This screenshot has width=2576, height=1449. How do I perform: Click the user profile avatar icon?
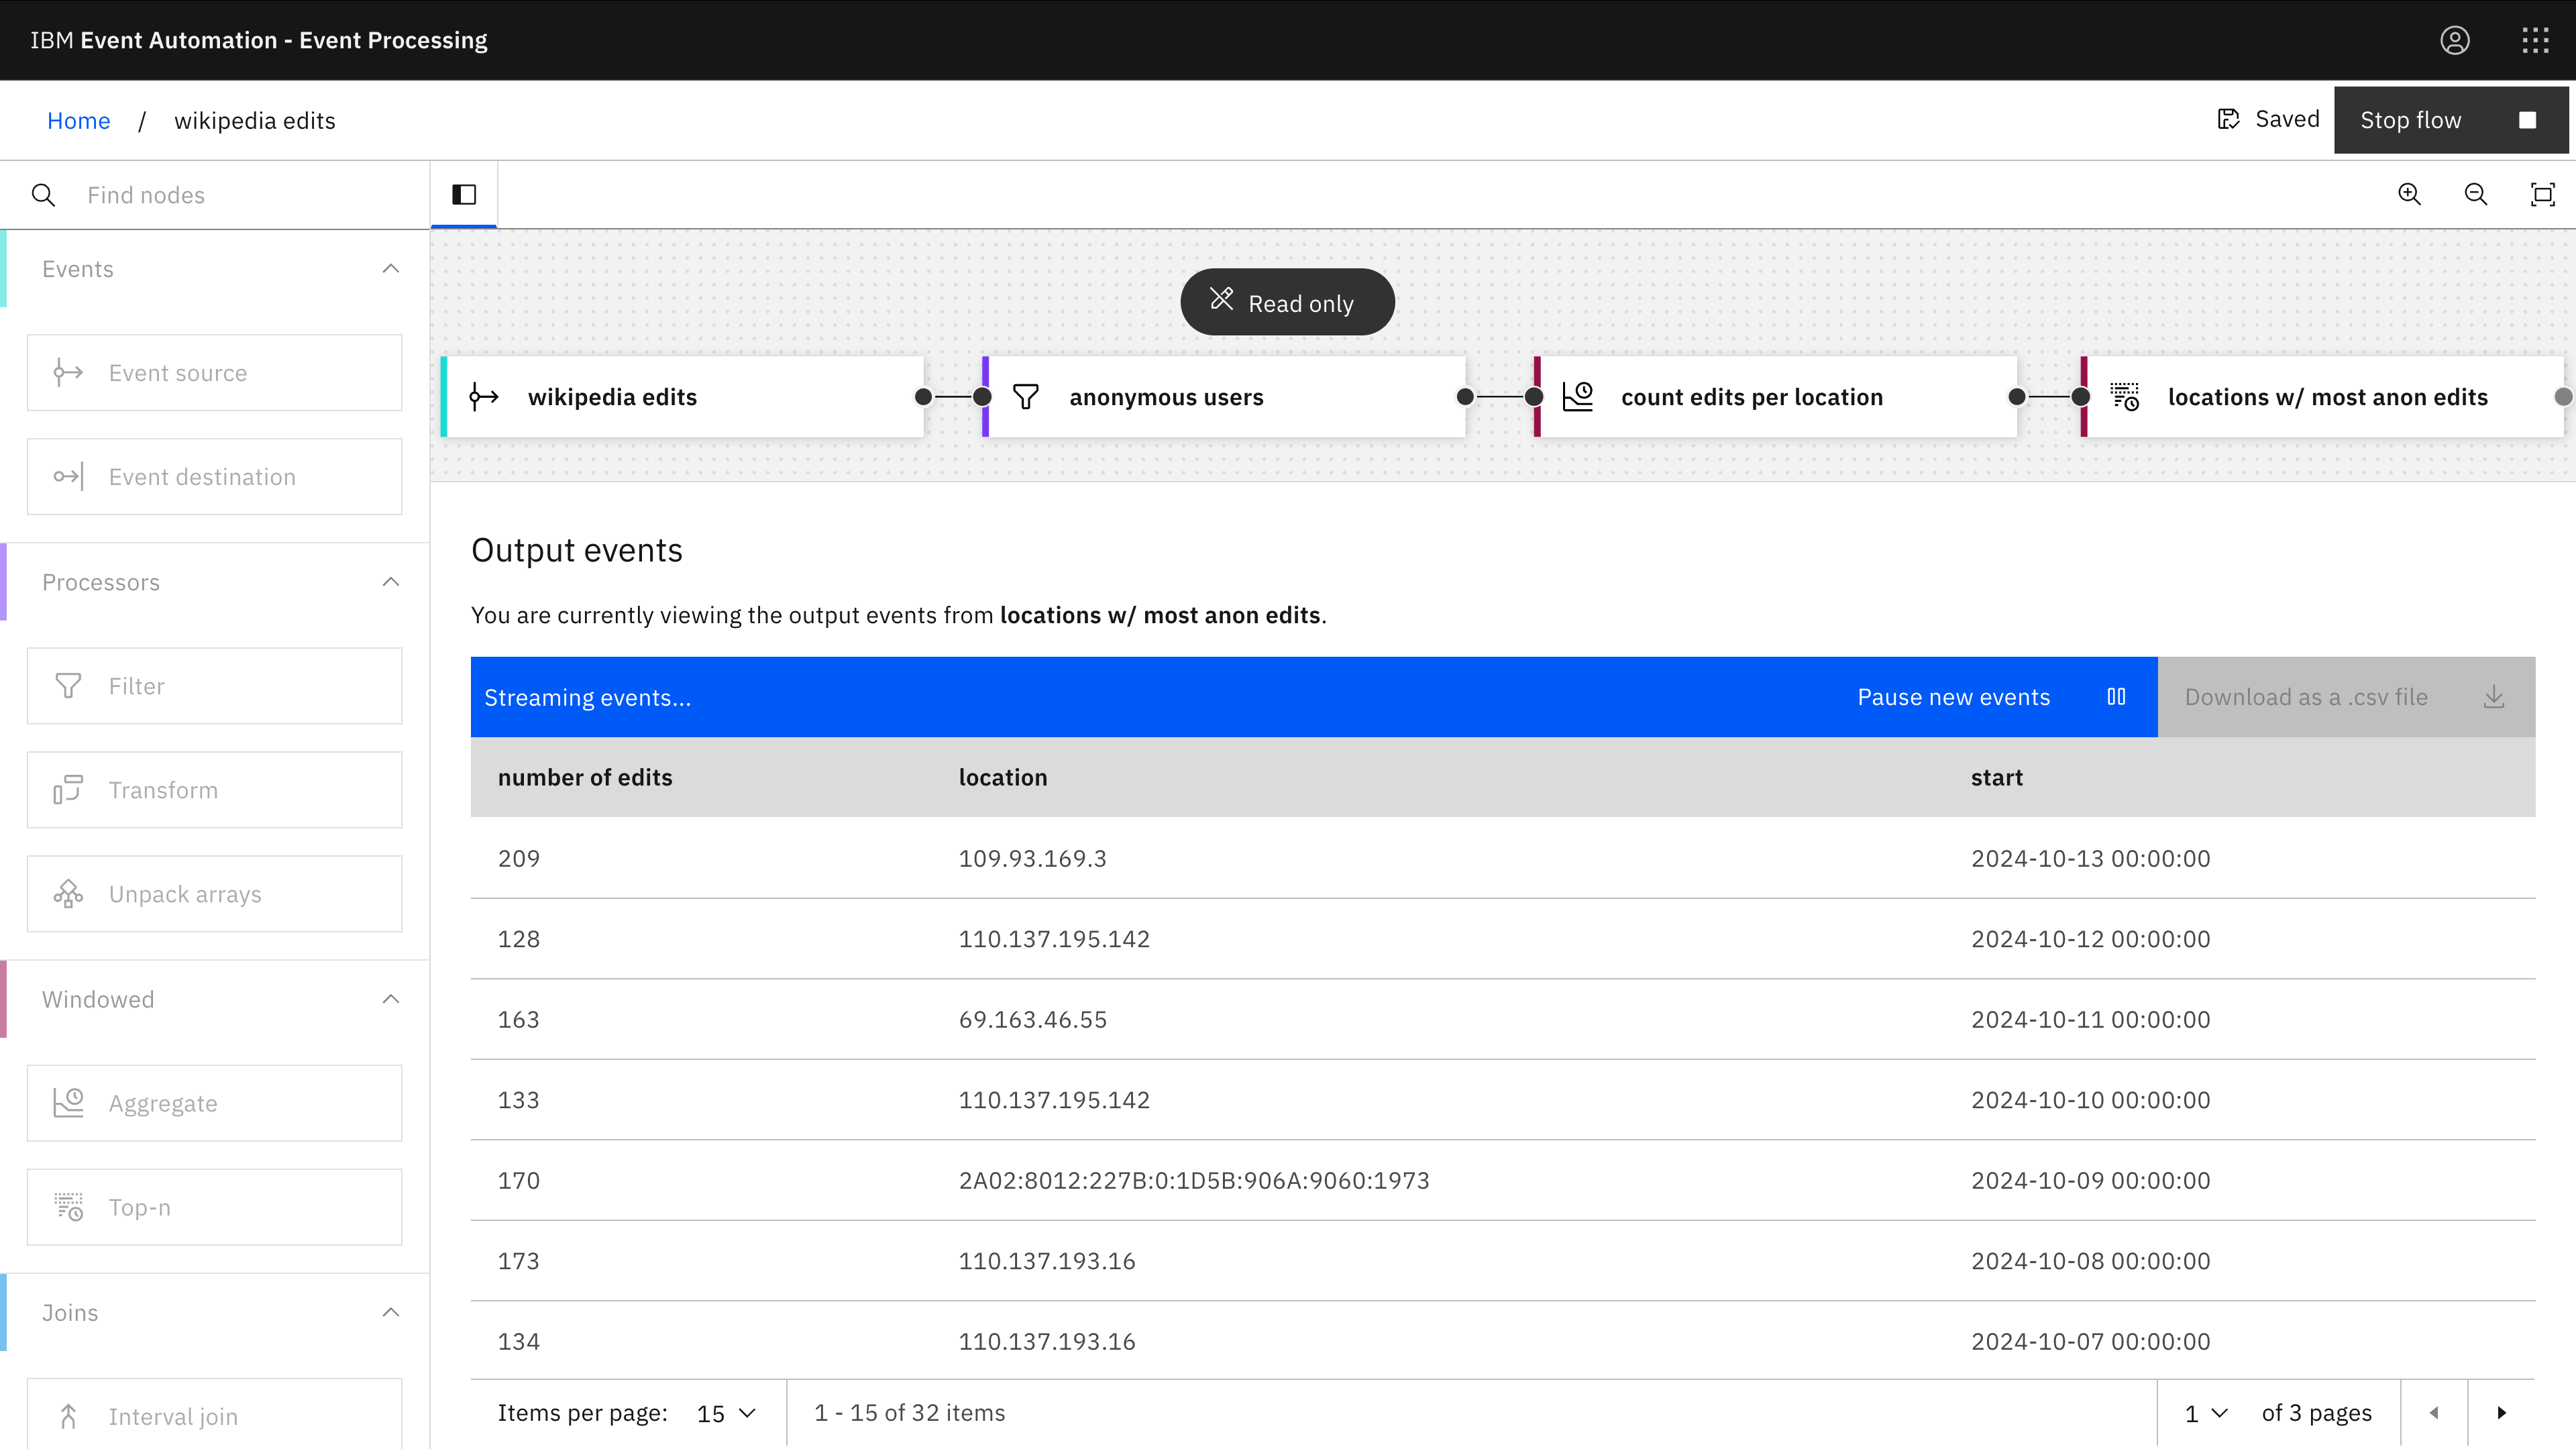[2454, 40]
